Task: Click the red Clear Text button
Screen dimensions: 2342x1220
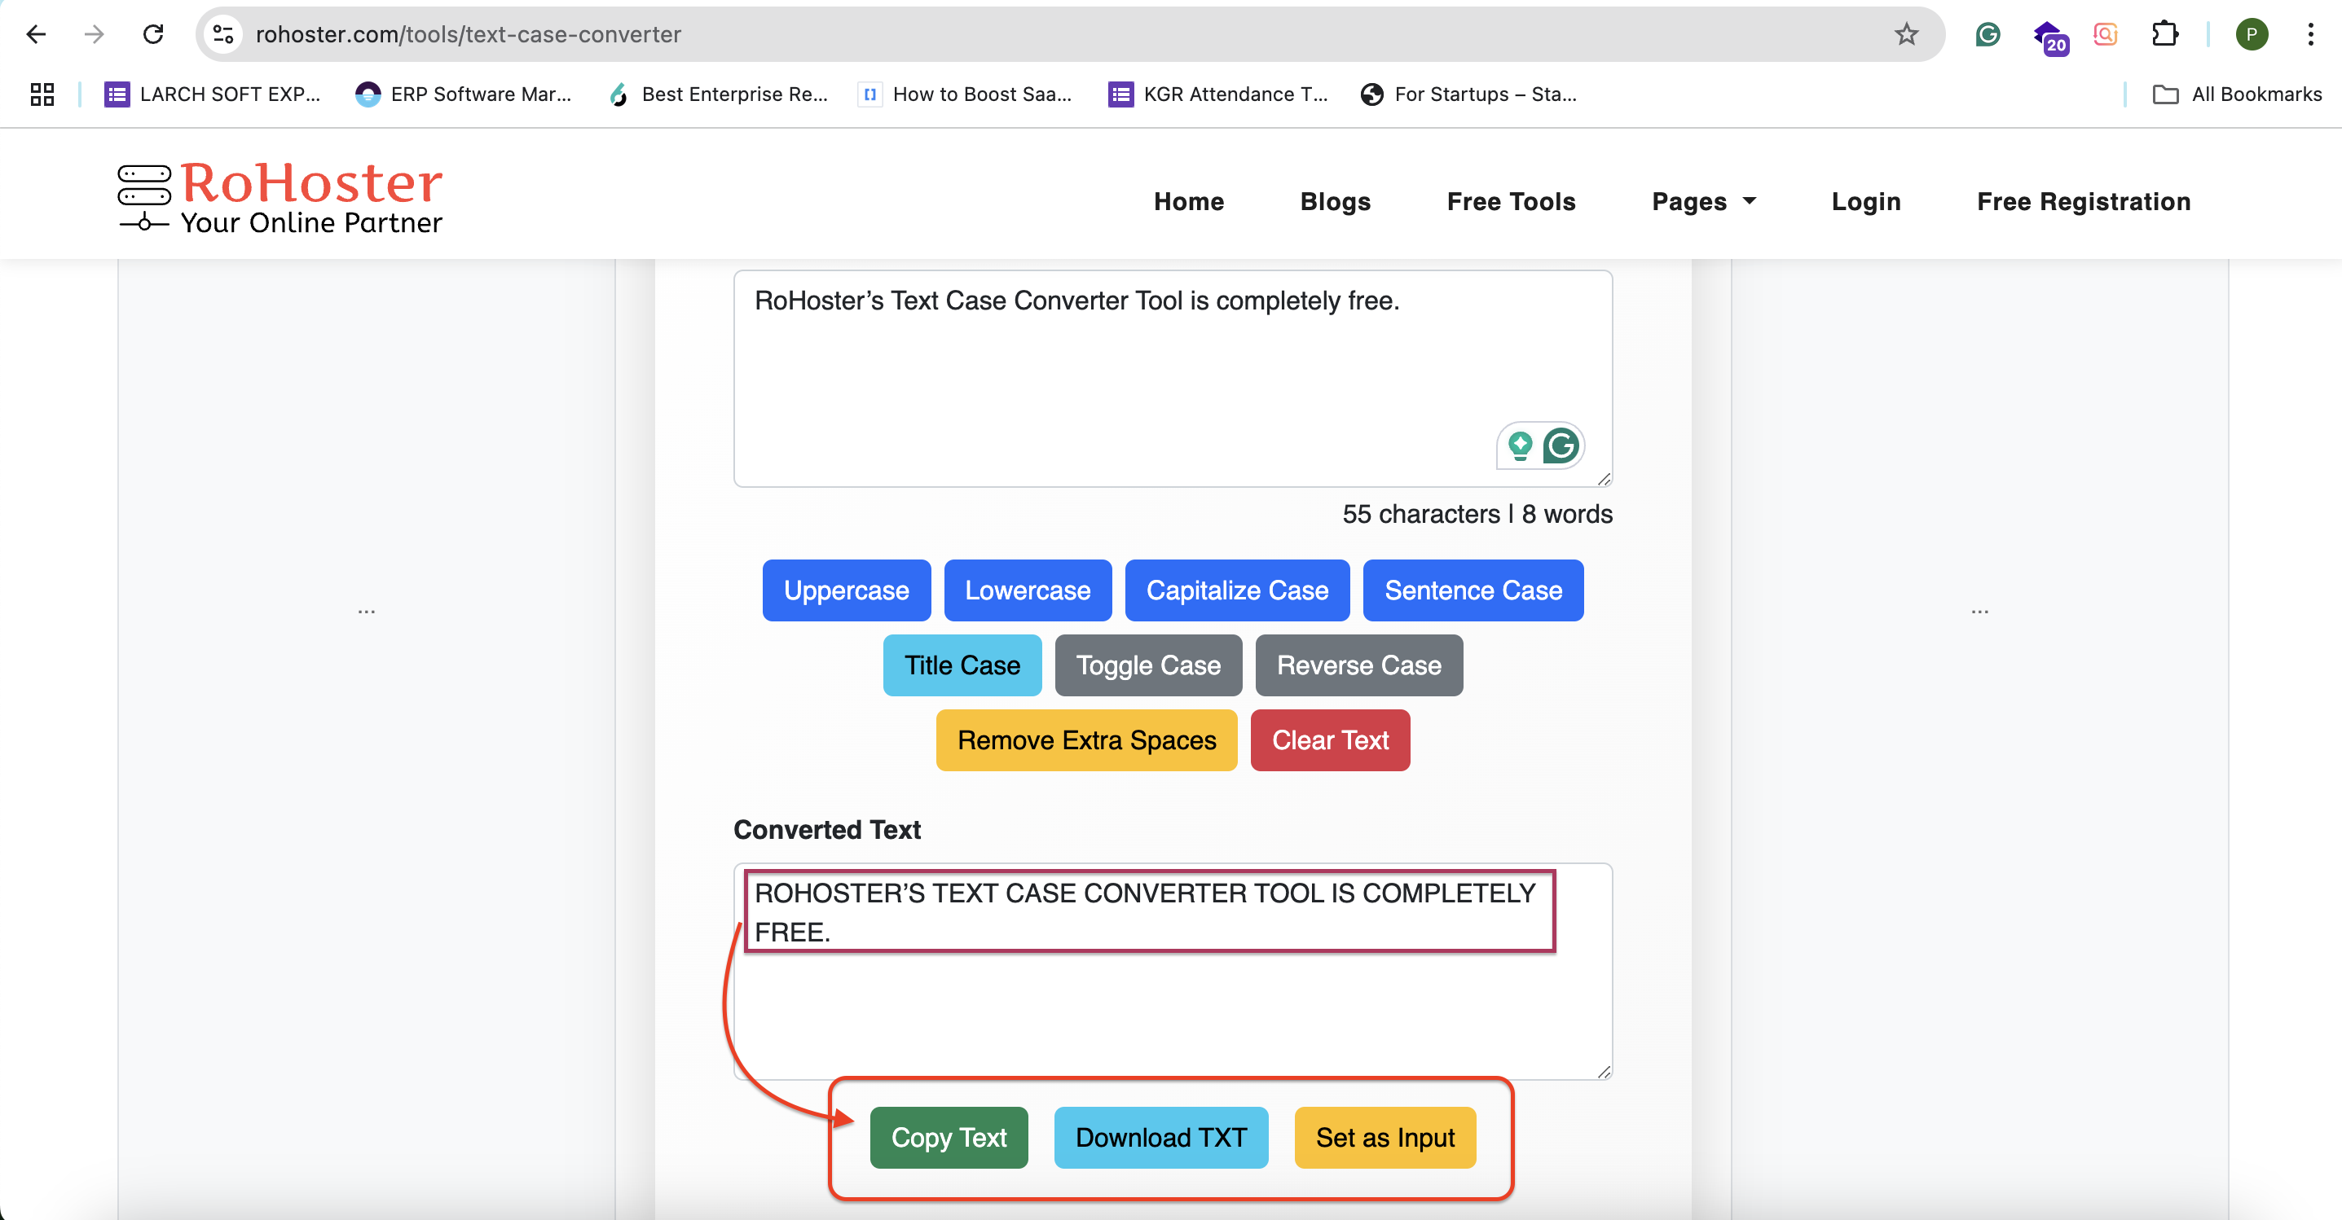Action: click(x=1329, y=740)
